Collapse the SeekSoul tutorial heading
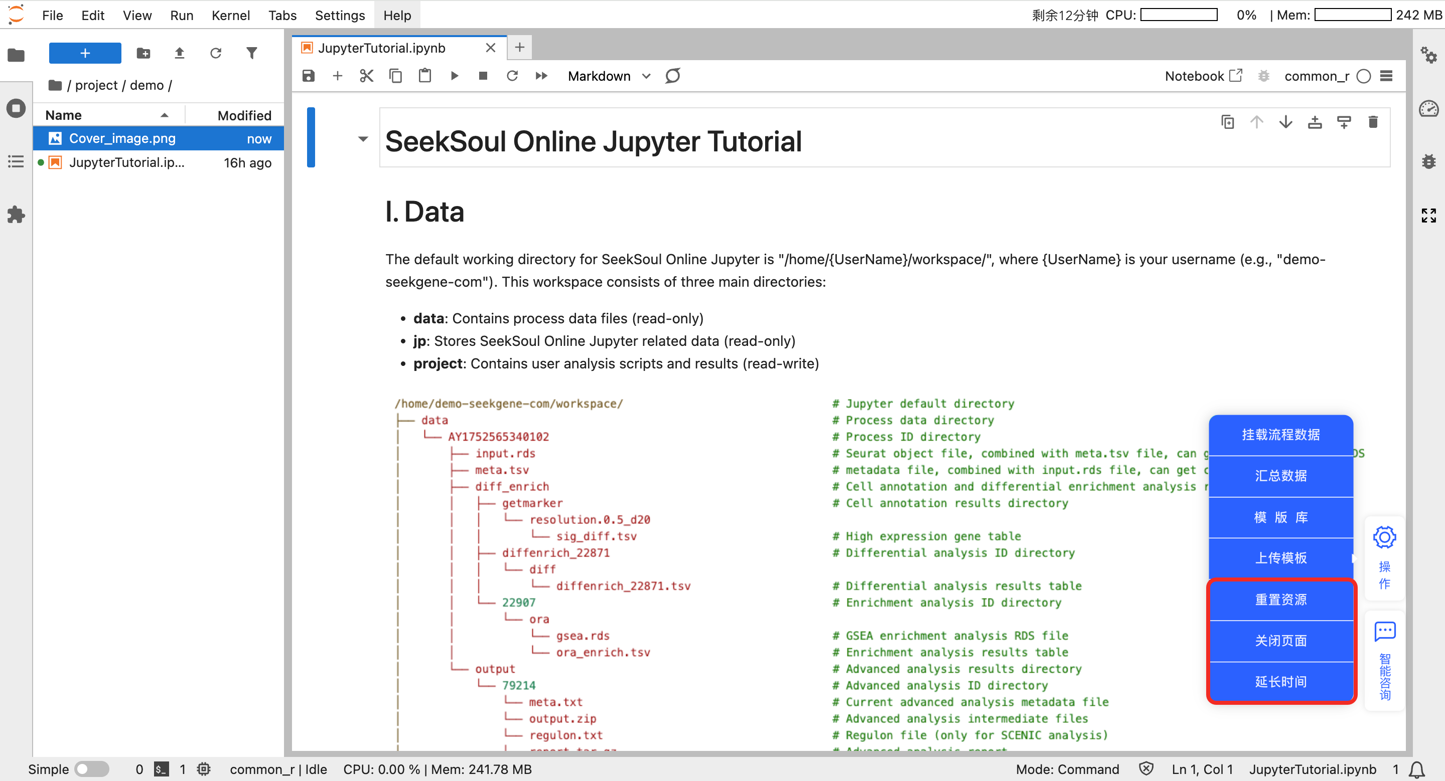Viewport: 1445px width, 781px height. click(363, 139)
